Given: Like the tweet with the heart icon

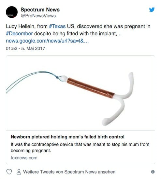Looking at the screenshot, I should point(9,172).
